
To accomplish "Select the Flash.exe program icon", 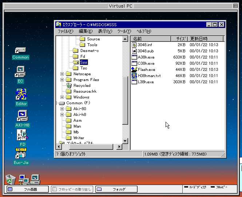I will pos(134,69).
